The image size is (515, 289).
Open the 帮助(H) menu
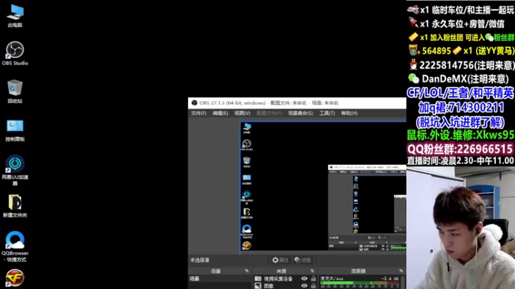tap(349, 113)
